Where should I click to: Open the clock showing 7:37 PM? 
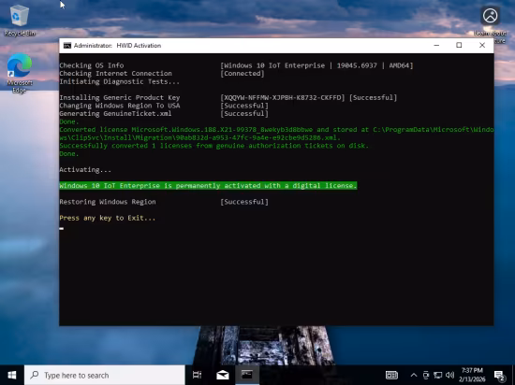coord(472,375)
